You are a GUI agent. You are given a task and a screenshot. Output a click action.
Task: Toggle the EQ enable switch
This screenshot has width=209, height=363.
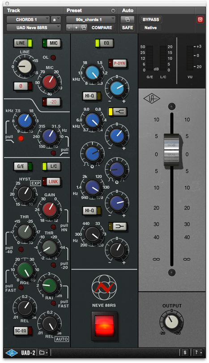104,43
